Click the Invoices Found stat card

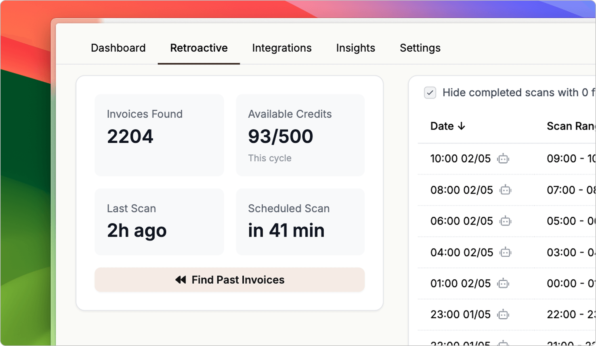[x=159, y=135]
